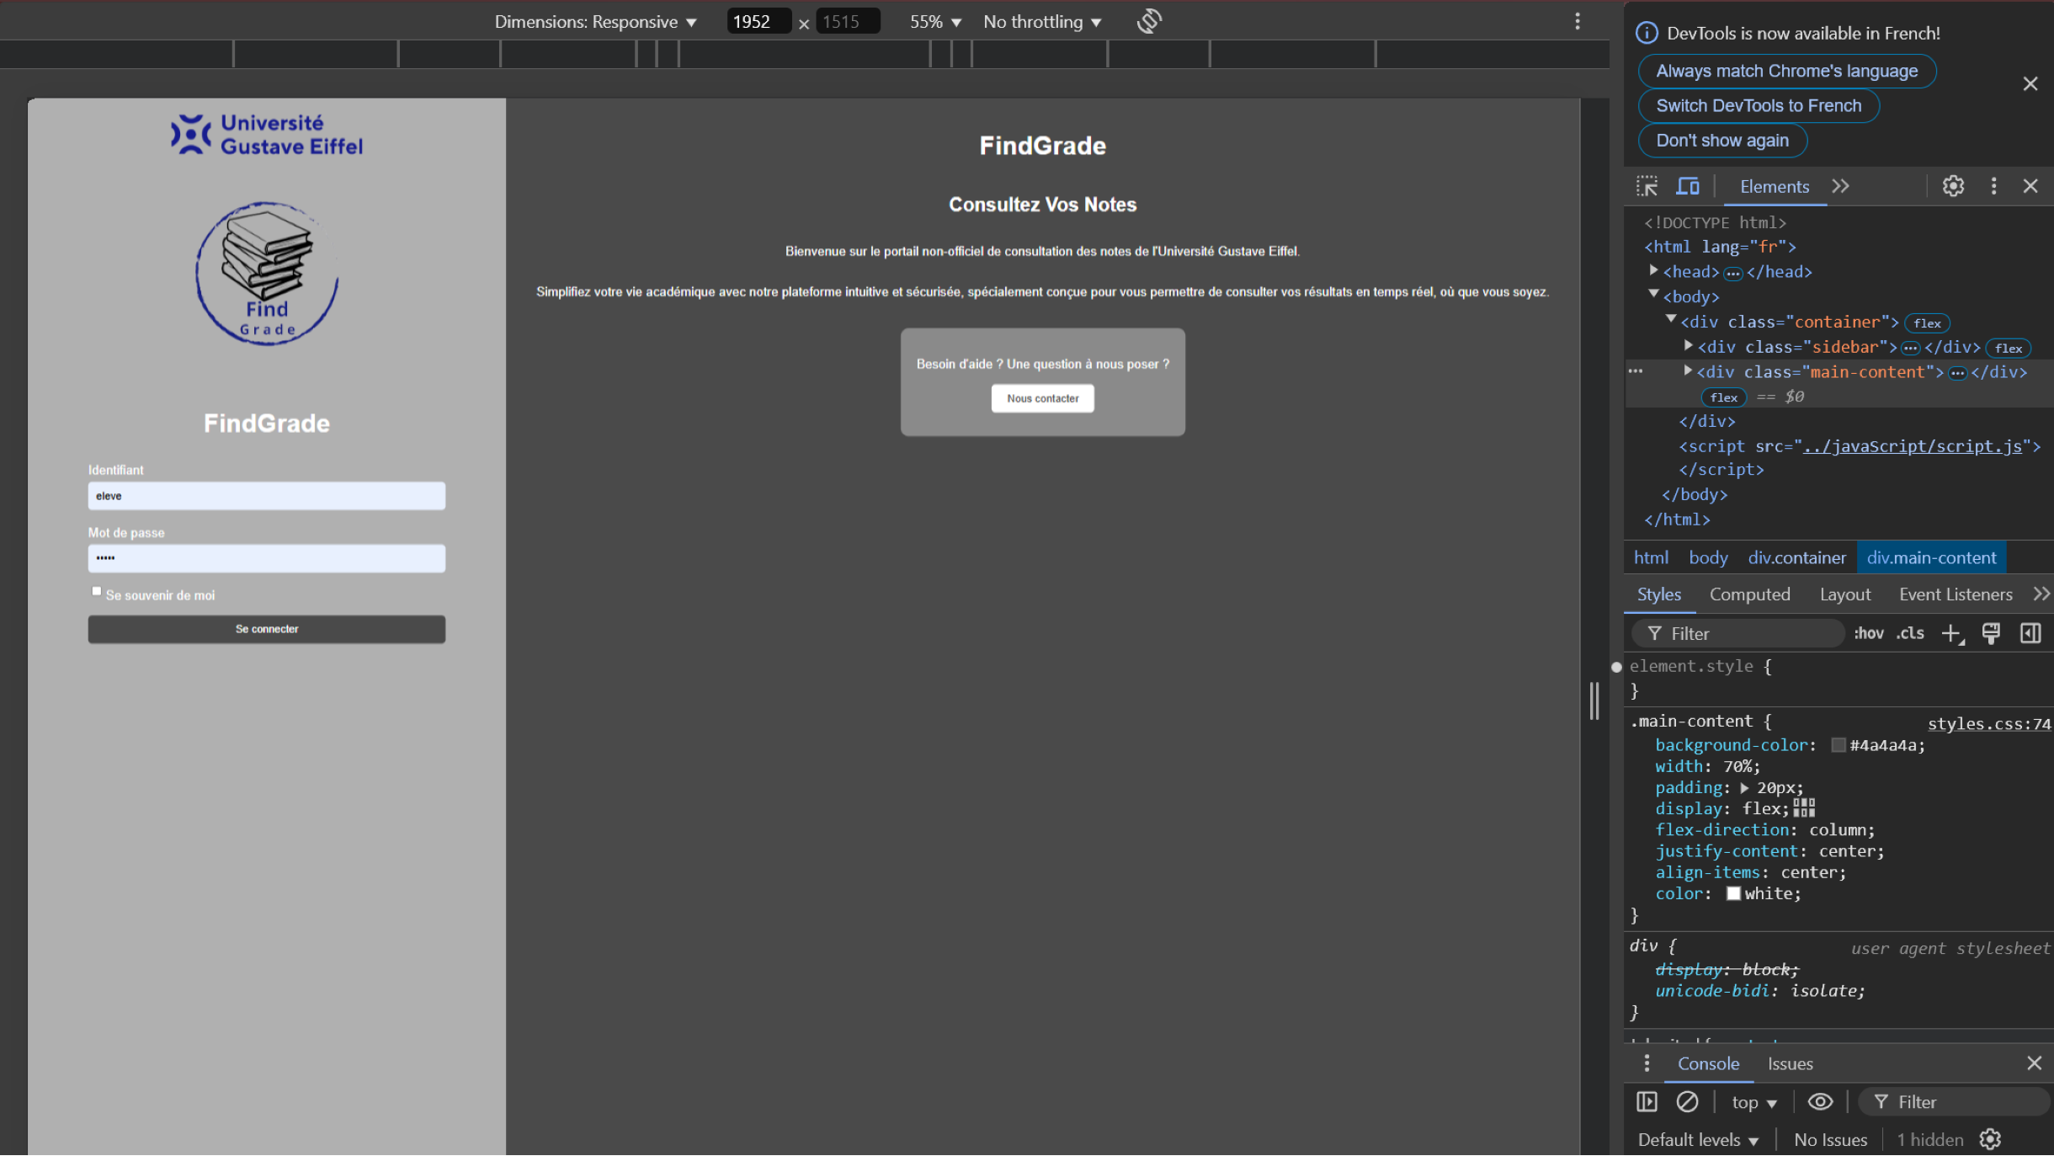The height and width of the screenshot is (1156, 2054).
Task: Click the inspect element picker icon
Action: (1647, 186)
